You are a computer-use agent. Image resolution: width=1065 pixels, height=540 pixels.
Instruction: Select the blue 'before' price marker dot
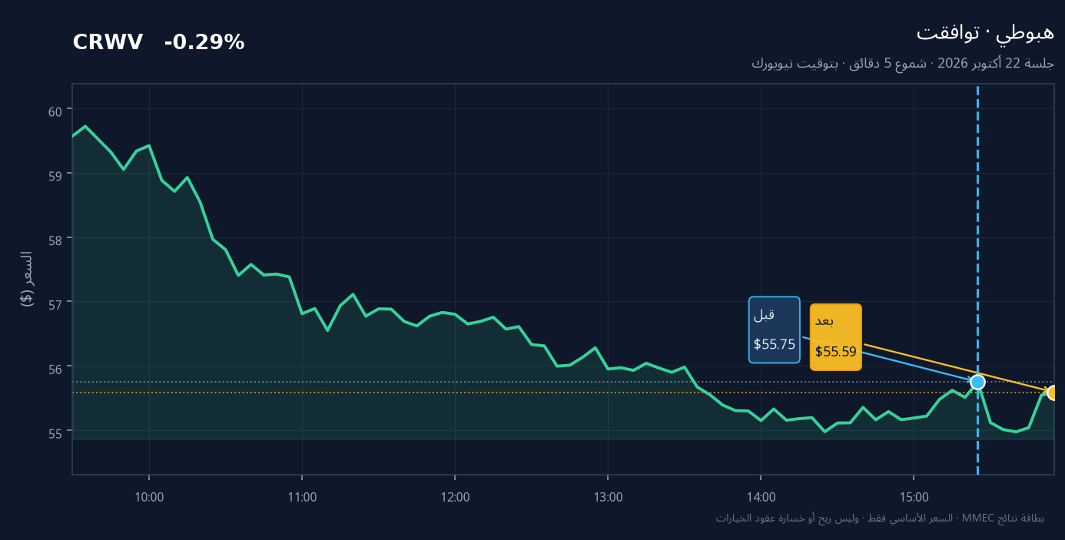(x=977, y=382)
